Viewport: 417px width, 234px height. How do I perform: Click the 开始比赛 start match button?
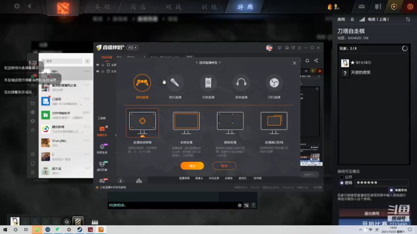click(374, 223)
